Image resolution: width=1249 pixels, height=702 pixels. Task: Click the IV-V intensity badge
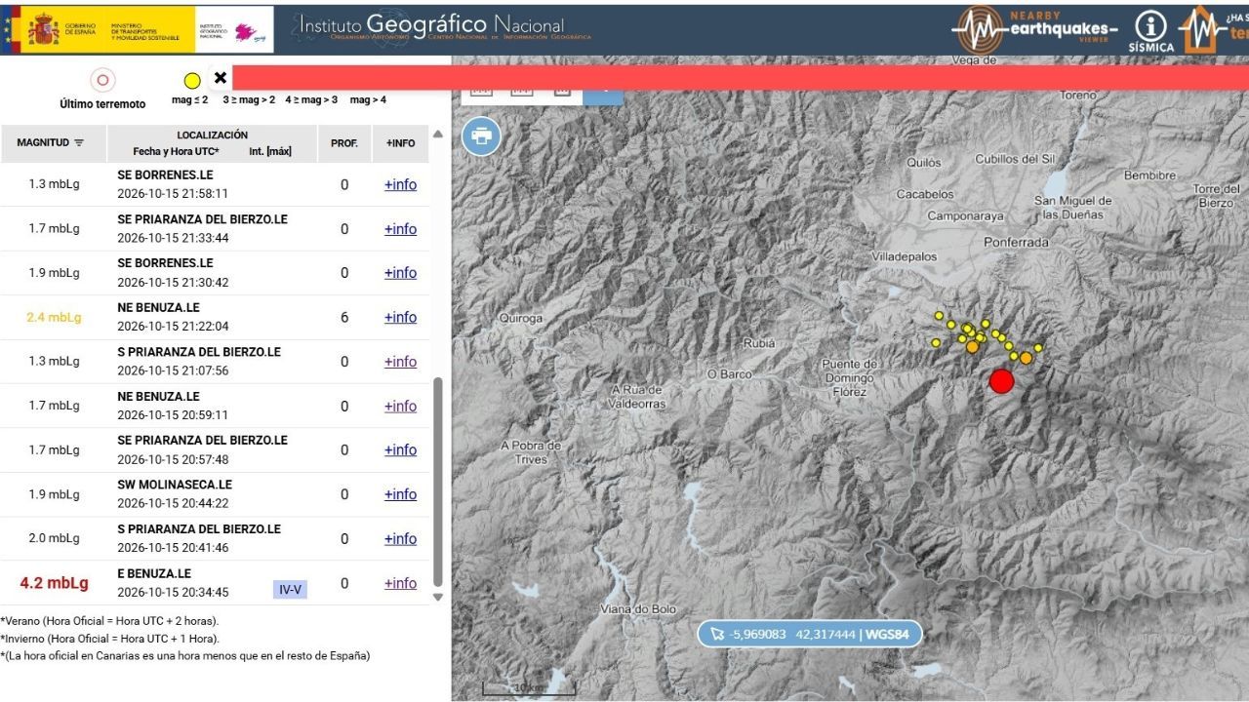(290, 589)
